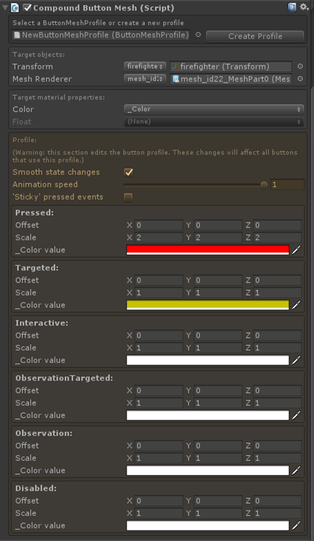The height and width of the screenshot is (541, 314).
Task: Use the eyedropper for the Disabled color
Action: (x=296, y=526)
